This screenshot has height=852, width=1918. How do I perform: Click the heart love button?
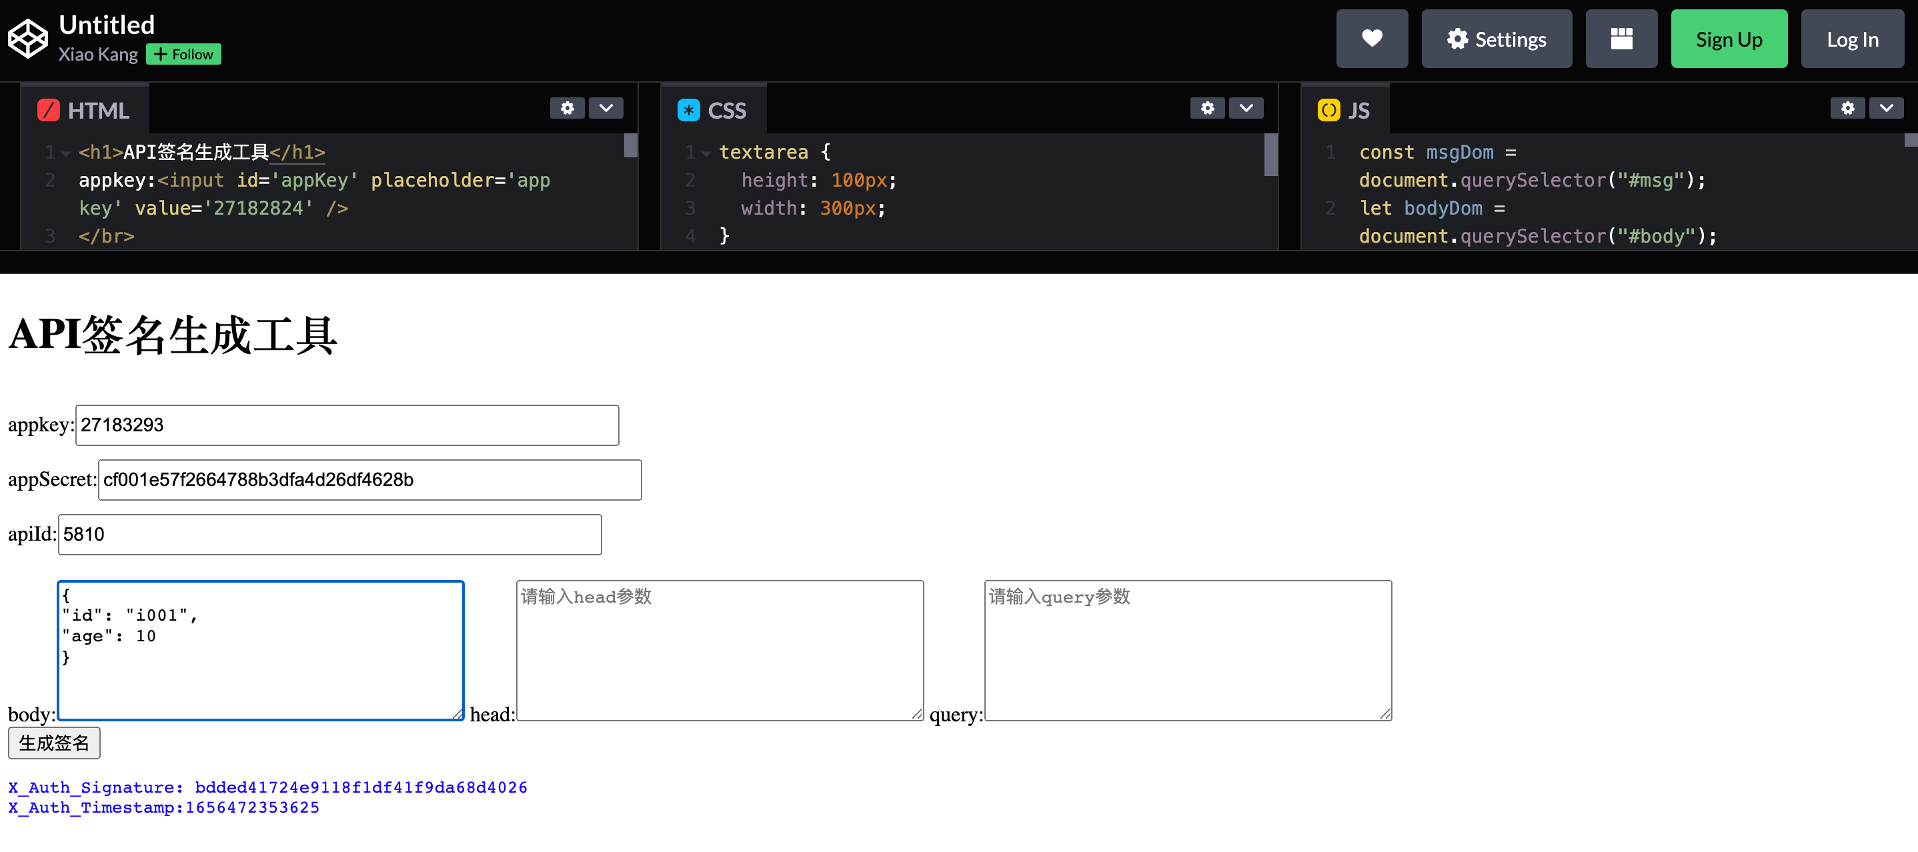click(x=1372, y=39)
